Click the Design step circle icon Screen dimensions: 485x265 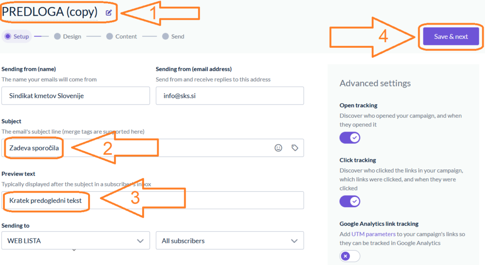[57, 36]
